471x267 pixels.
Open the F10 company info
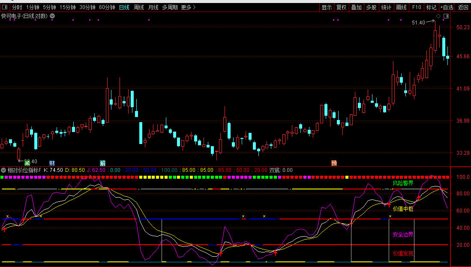point(417,7)
